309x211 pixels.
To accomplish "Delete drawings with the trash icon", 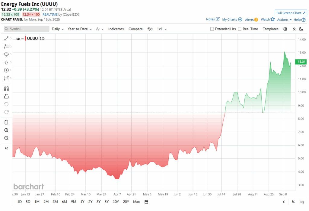I will [x=6, y=122].
